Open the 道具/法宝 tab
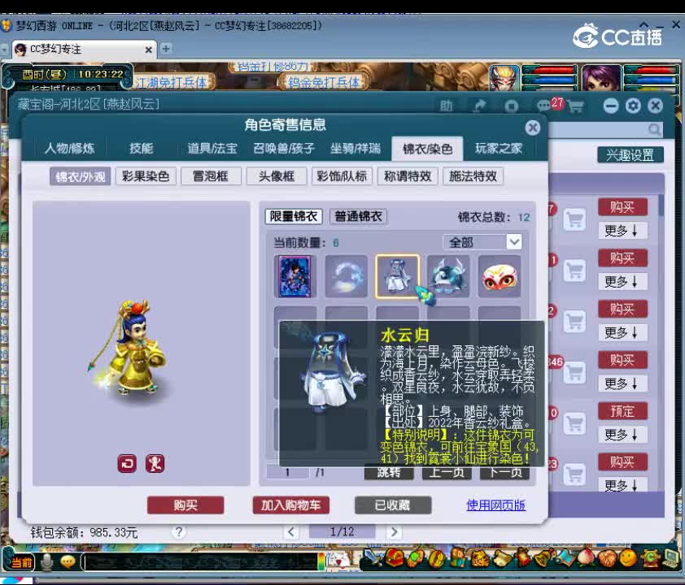 click(212, 149)
